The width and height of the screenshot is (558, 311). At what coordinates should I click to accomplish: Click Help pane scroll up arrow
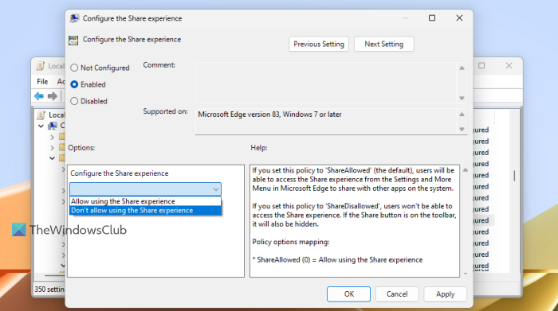click(x=465, y=170)
